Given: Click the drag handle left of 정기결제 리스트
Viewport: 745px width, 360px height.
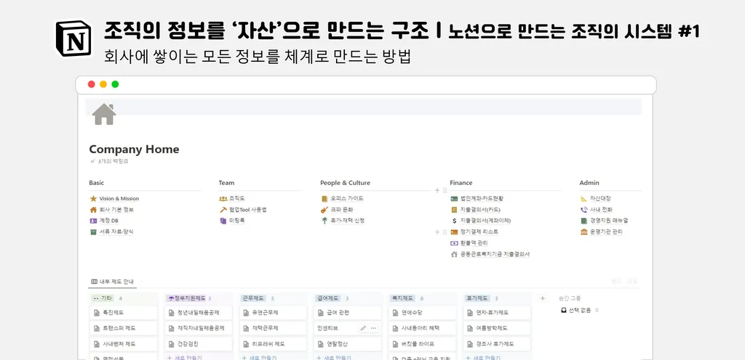Looking at the screenshot, I should pyautogui.click(x=445, y=232).
